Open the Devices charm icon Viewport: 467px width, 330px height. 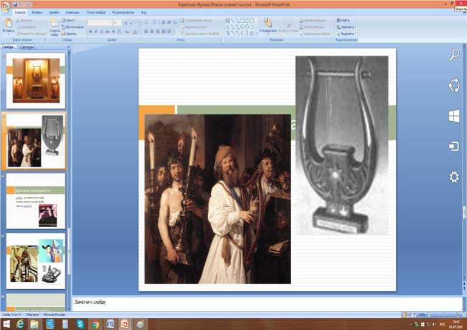(x=454, y=146)
